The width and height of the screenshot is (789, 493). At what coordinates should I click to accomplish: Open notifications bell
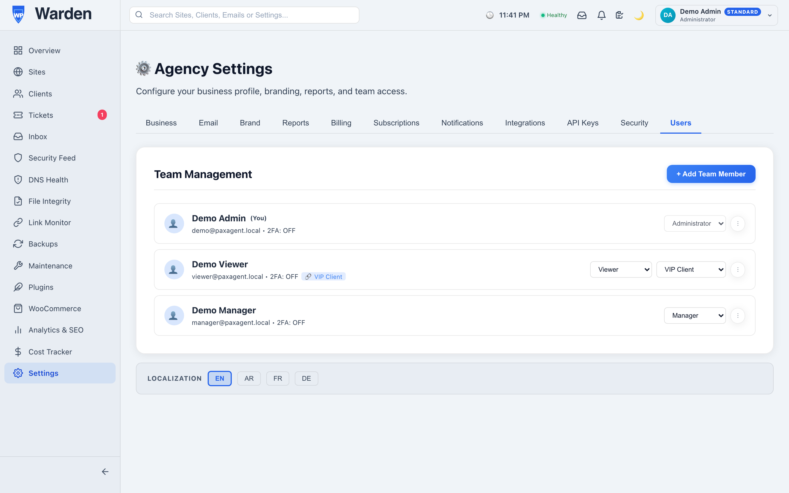click(x=602, y=15)
